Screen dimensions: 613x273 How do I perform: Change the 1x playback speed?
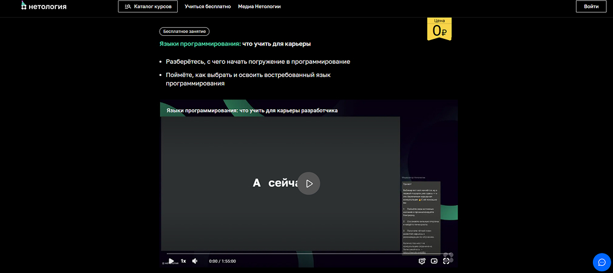click(183, 261)
